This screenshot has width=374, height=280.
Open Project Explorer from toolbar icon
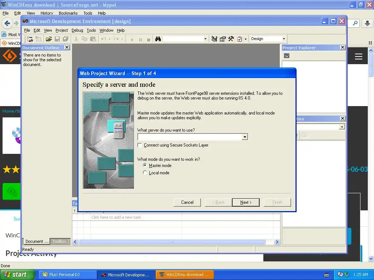coord(214,39)
